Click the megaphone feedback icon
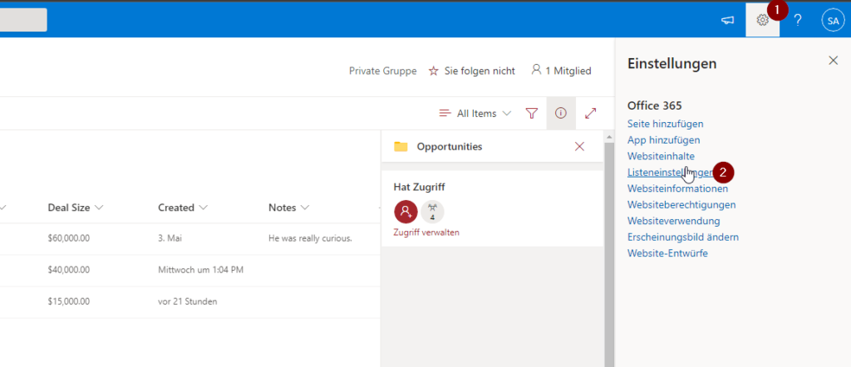The image size is (851, 367). coord(727,20)
